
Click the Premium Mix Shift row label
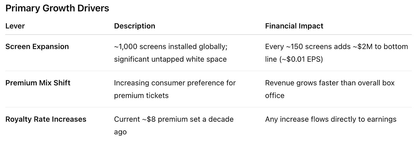tap(38, 83)
